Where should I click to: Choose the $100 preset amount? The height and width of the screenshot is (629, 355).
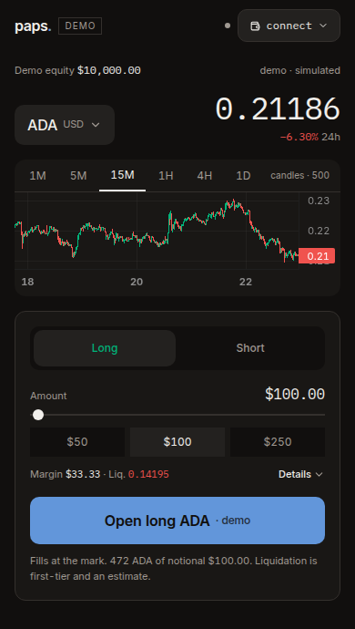pyautogui.click(x=177, y=442)
